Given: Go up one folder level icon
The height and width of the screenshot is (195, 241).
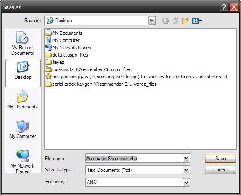Looking at the screenshot, I should [x=175, y=21].
